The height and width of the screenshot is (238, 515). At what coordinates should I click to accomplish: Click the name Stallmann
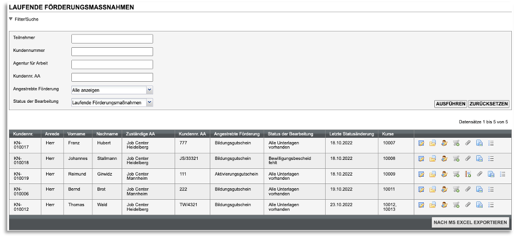[107, 158]
